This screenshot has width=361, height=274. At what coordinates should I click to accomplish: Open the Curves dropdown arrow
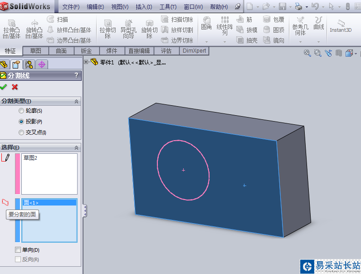[319, 42]
